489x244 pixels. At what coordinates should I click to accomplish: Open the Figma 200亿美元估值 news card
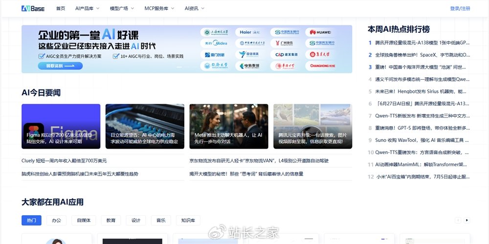coord(61,126)
